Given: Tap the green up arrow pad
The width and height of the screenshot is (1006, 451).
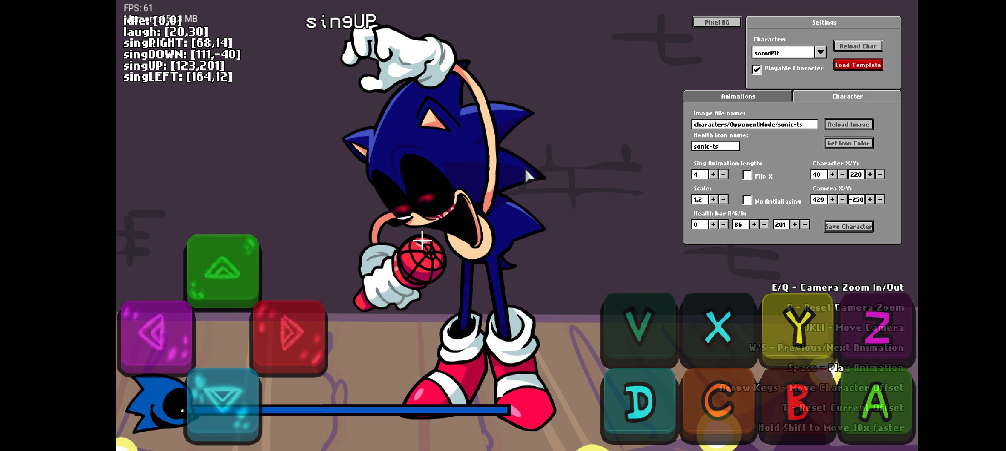Looking at the screenshot, I should 222,271.
